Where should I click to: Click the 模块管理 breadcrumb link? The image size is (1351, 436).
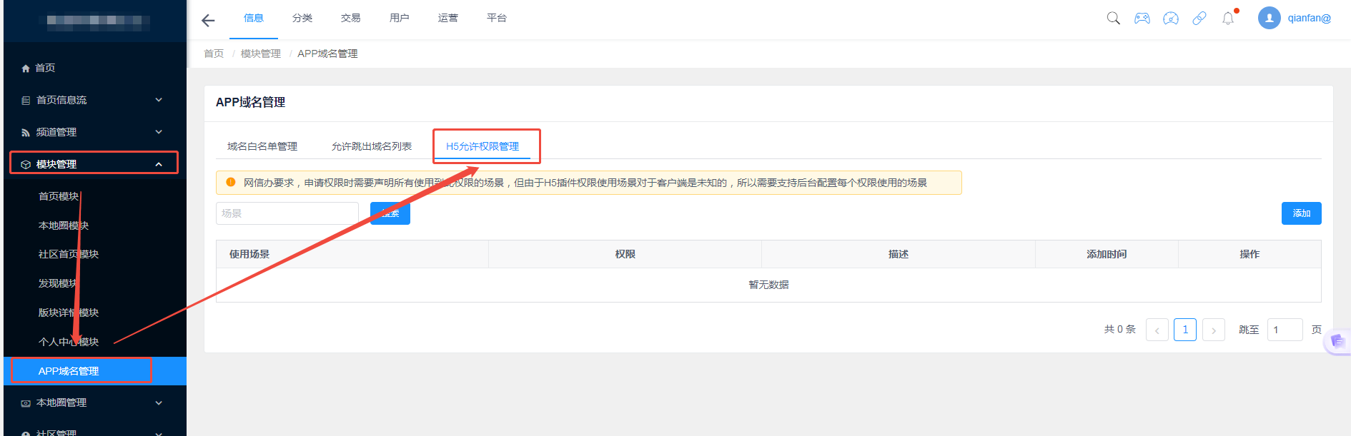260,54
